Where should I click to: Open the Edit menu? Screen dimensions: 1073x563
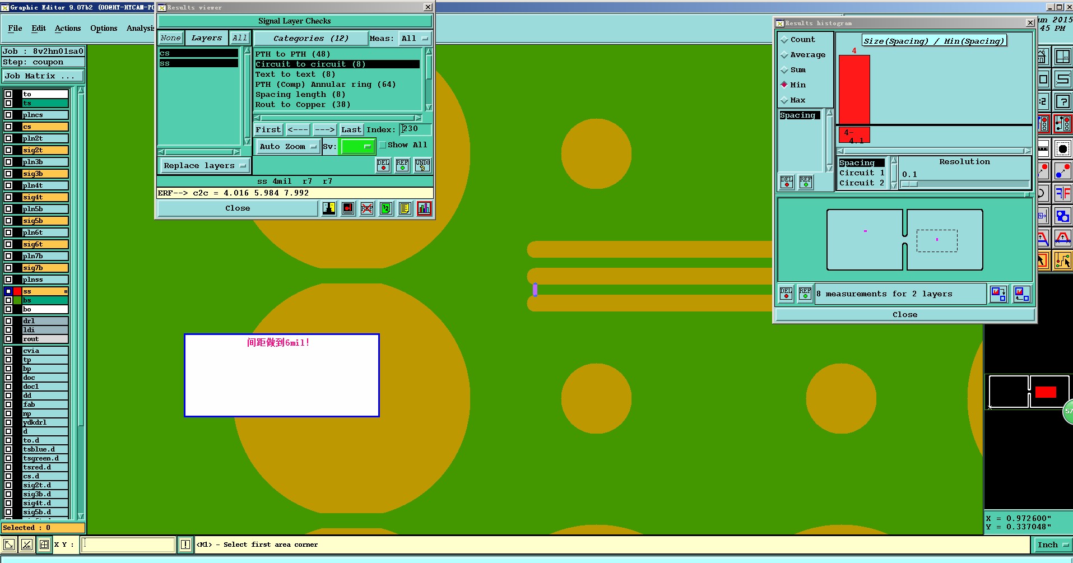(39, 29)
